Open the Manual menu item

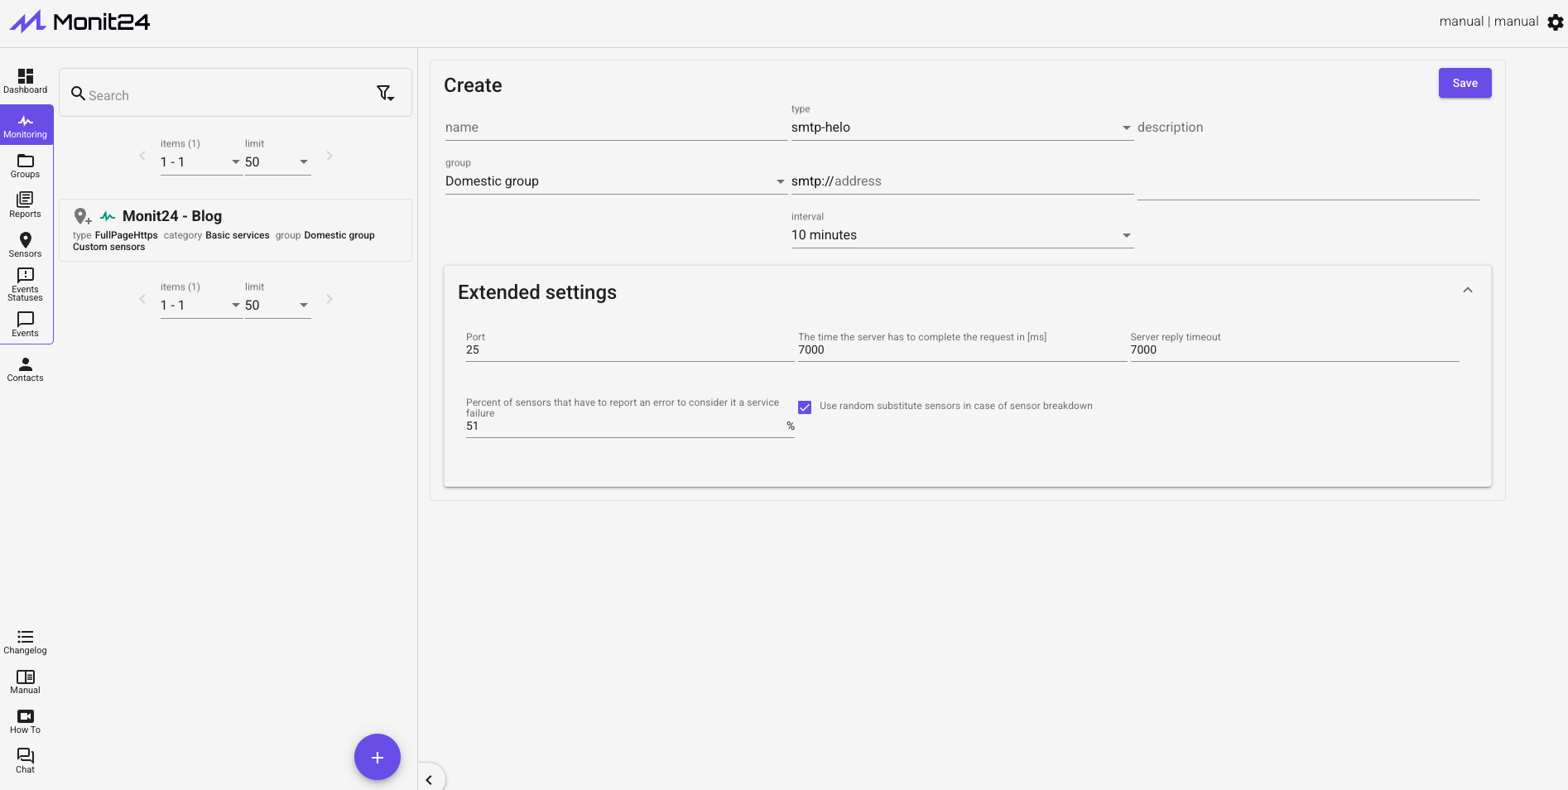click(x=26, y=677)
